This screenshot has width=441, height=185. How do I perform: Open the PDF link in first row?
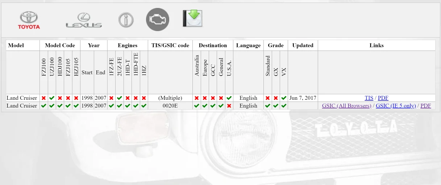pos(383,98)
